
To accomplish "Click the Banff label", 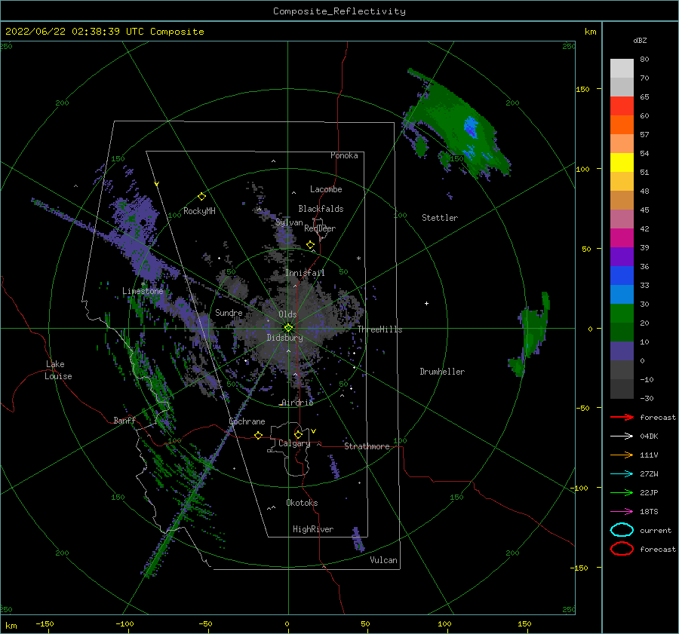I will (x=124, y=420).
